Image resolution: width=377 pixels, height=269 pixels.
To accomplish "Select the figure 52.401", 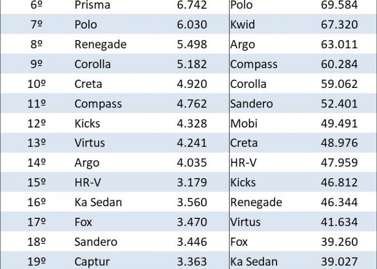I will [x=339, y=104].
